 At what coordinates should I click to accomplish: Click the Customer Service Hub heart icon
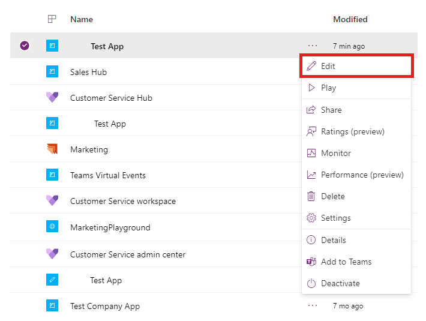(52, 97)
